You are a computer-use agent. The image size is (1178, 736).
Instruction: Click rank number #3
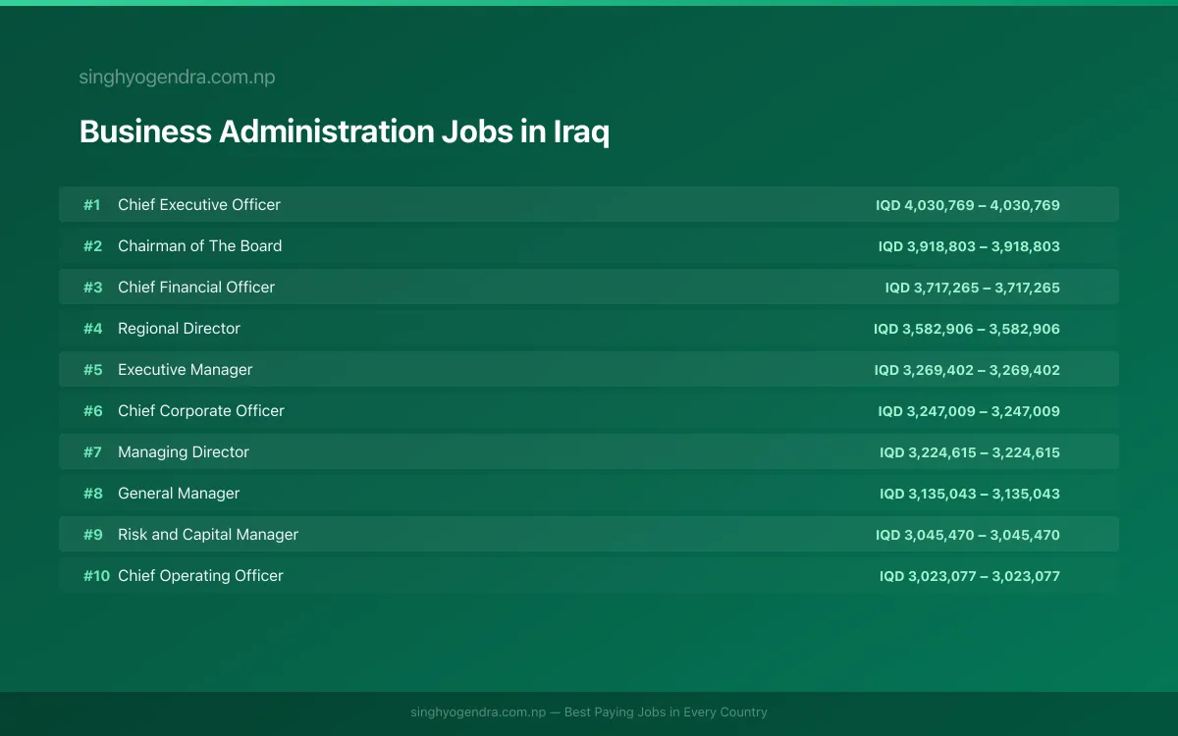point(92,288)
